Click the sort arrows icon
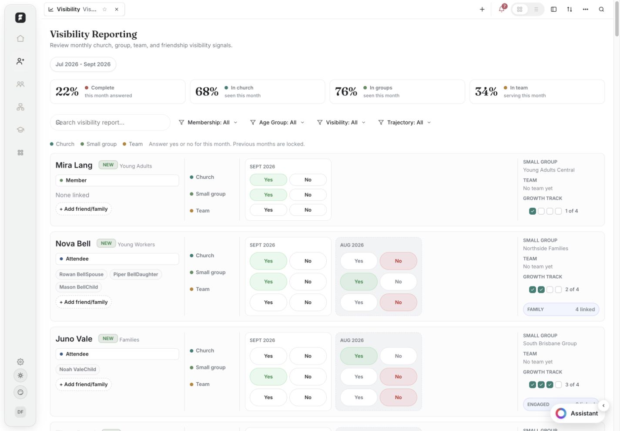This screenshot has height=431, width=620. coord(570,9)
